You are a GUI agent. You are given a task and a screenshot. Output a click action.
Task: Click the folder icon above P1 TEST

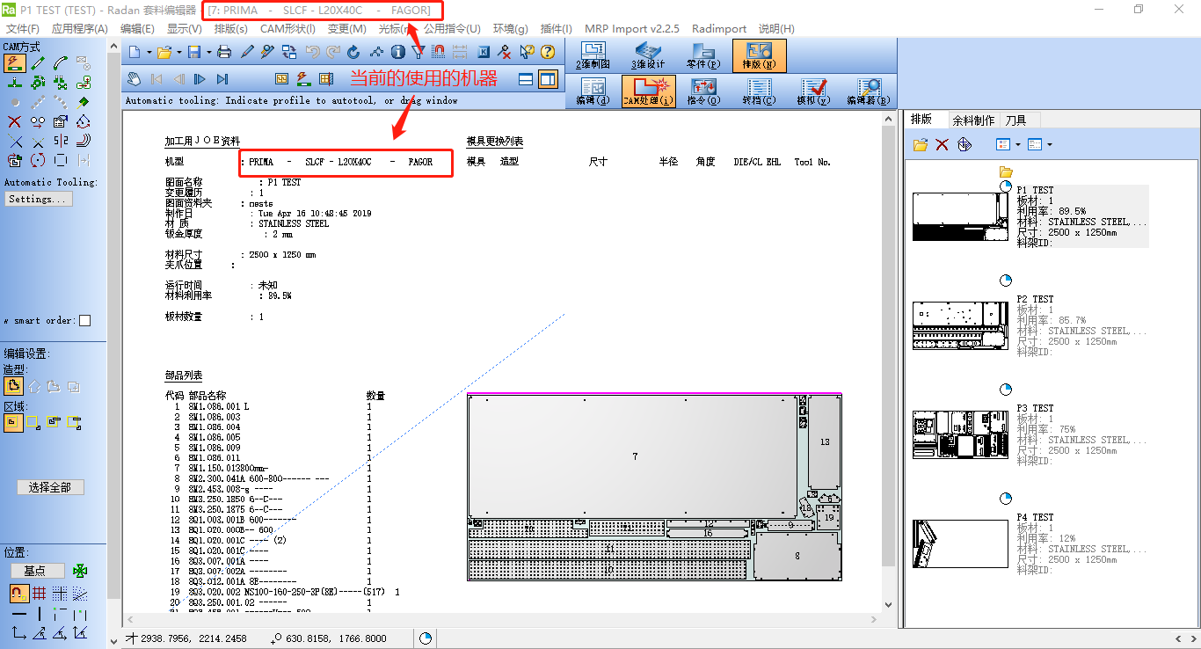point(1006,171)
